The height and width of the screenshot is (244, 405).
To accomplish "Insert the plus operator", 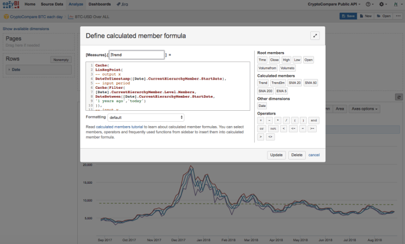I will tap(261, 120).
